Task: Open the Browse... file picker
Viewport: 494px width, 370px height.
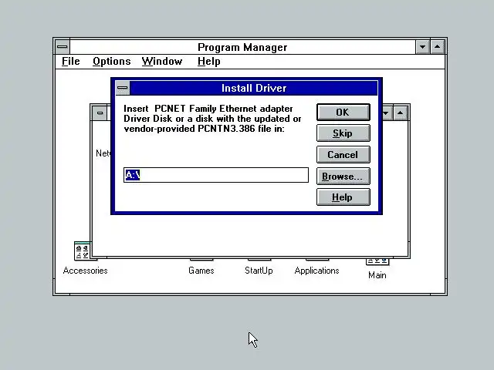Action: (x=343, y=177)
